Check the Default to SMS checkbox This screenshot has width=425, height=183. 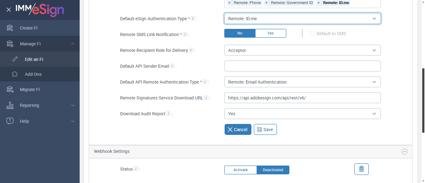312,34
